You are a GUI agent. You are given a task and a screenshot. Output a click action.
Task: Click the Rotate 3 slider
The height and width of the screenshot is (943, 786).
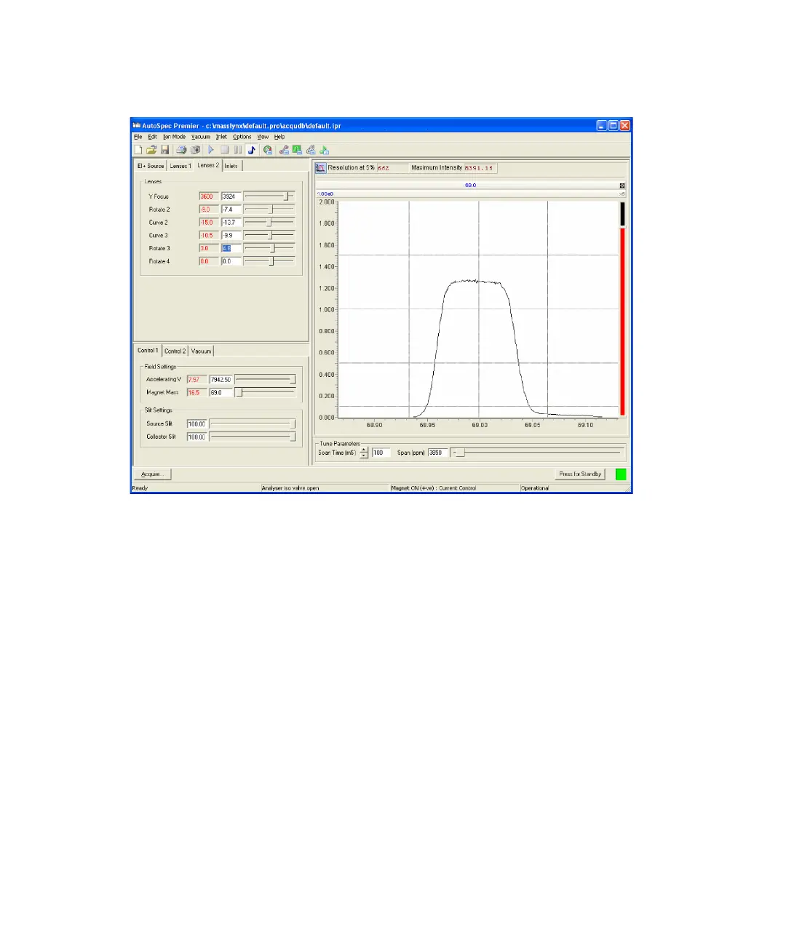269,249
